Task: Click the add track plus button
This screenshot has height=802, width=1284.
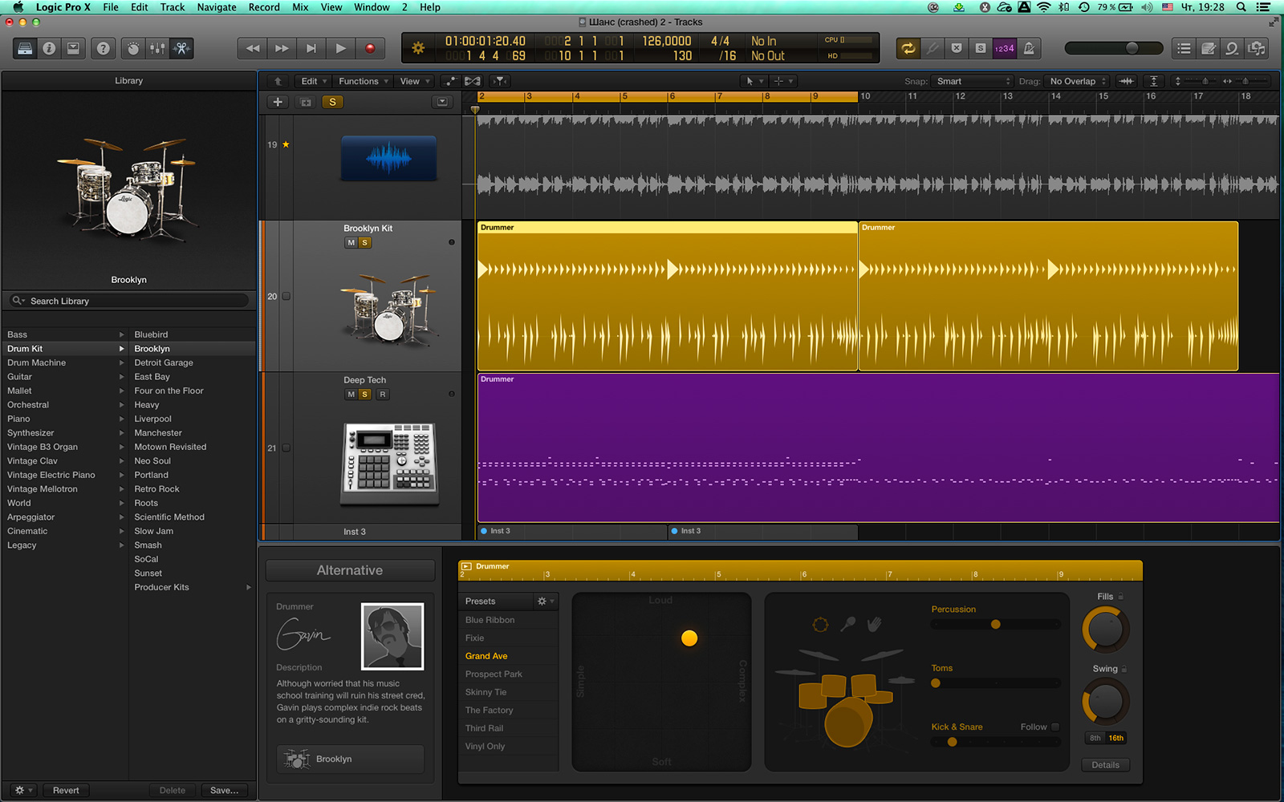Action: click(278, 102)
